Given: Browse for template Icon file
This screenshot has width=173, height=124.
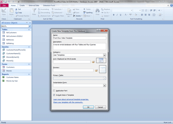Looking at the screenshot, I should click(x=93, y=62).
